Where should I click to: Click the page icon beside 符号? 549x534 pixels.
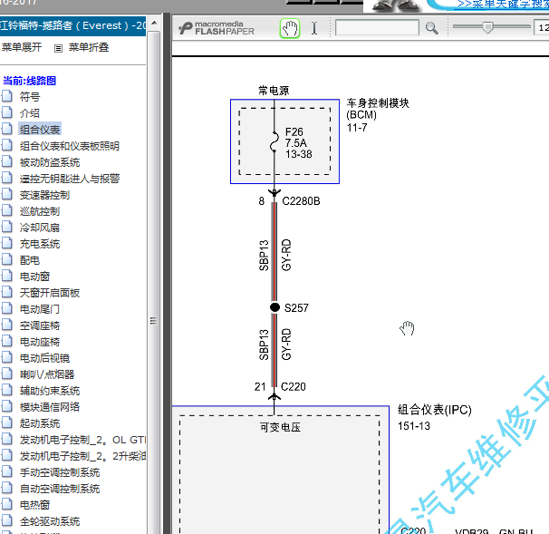7,96
